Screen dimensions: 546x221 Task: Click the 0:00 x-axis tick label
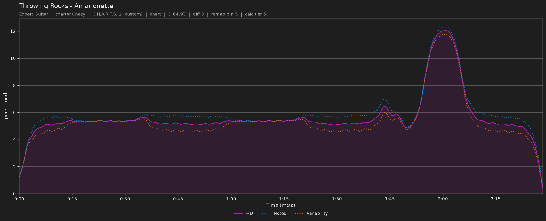[x=19, y=199]
